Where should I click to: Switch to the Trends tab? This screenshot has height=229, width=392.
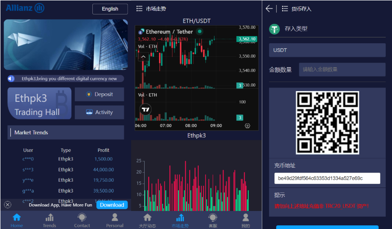point(50,220)
